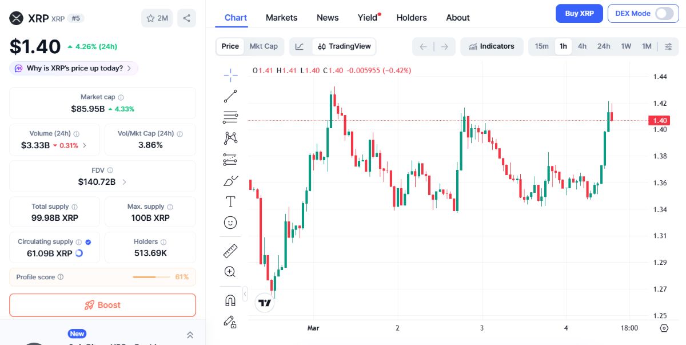The width and height of the screenshot is (686, 345).
Task: Lock all drawings with the lock icon
Action: tap(230, 322)
